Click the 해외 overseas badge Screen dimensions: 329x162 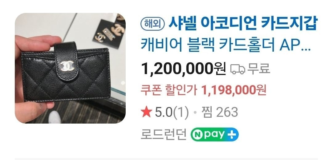pyautogui.click(x=153, y=24)
